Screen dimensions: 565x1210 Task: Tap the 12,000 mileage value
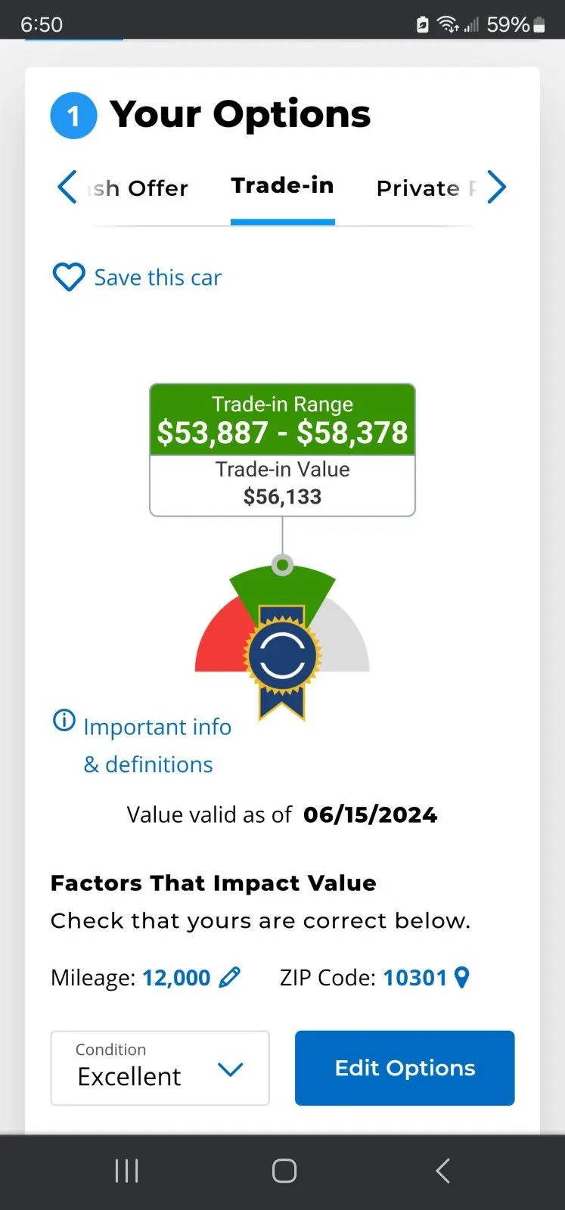pyautogui.click(x=176, y=978)
